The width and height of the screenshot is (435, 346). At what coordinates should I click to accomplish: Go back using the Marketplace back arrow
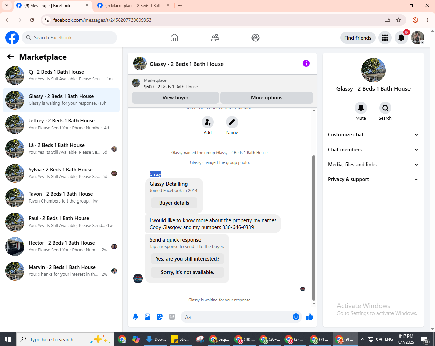pyautogui.click(x=11, y=57)
